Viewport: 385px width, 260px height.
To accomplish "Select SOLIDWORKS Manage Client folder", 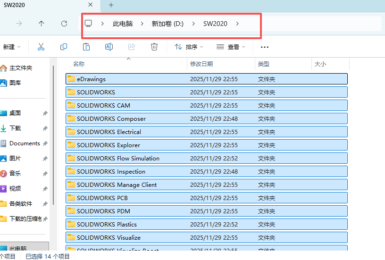I will pos(207,185).
